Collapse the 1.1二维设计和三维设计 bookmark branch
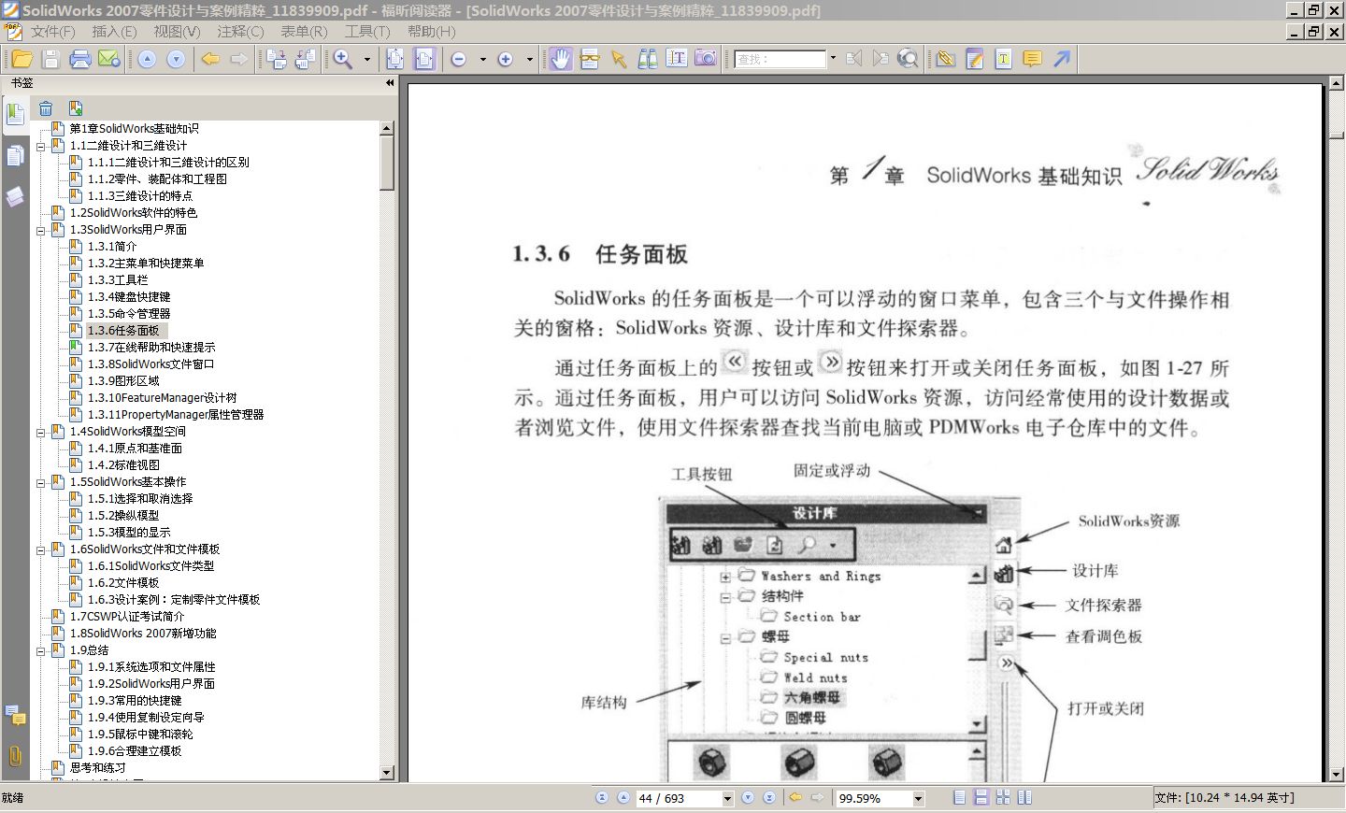The height and width of the screenshot is (813, 1346). pos(41,147)
